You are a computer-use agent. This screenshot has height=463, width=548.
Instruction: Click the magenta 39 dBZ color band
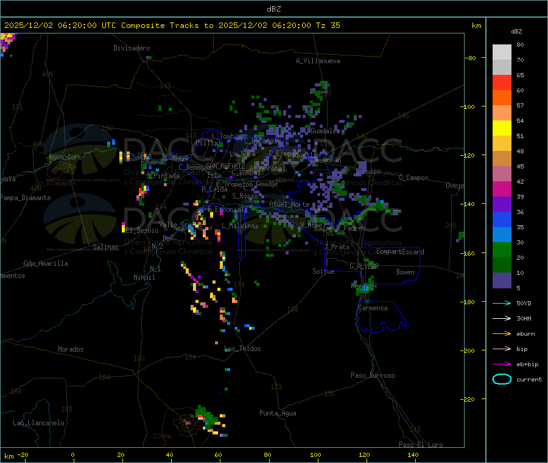pyautogui.click(x=502, y=189)
